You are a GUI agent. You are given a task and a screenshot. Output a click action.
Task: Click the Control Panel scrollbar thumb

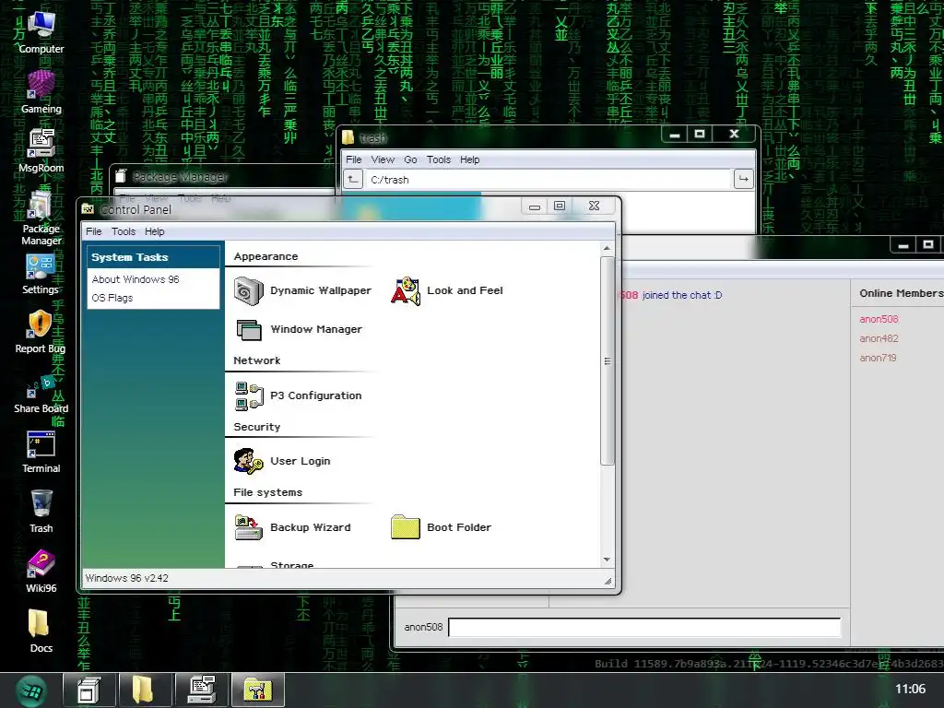pyautogui.click(x=607, y=361)
